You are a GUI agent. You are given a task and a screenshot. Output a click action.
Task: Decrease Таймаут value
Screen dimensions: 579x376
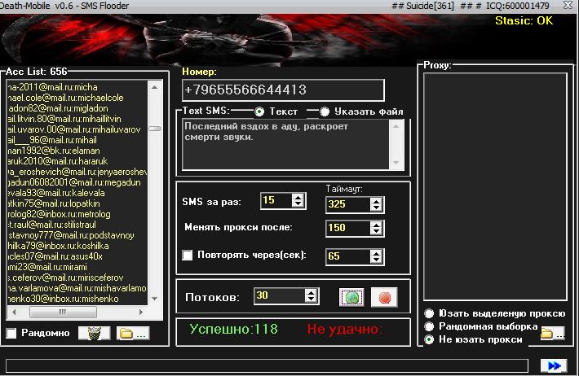click(x=376, y=208)
